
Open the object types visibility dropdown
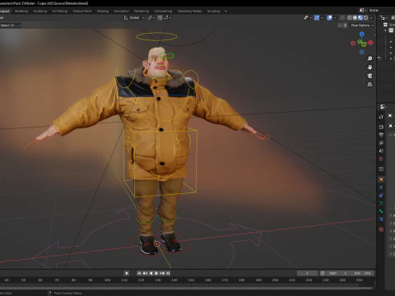[308, 18]
